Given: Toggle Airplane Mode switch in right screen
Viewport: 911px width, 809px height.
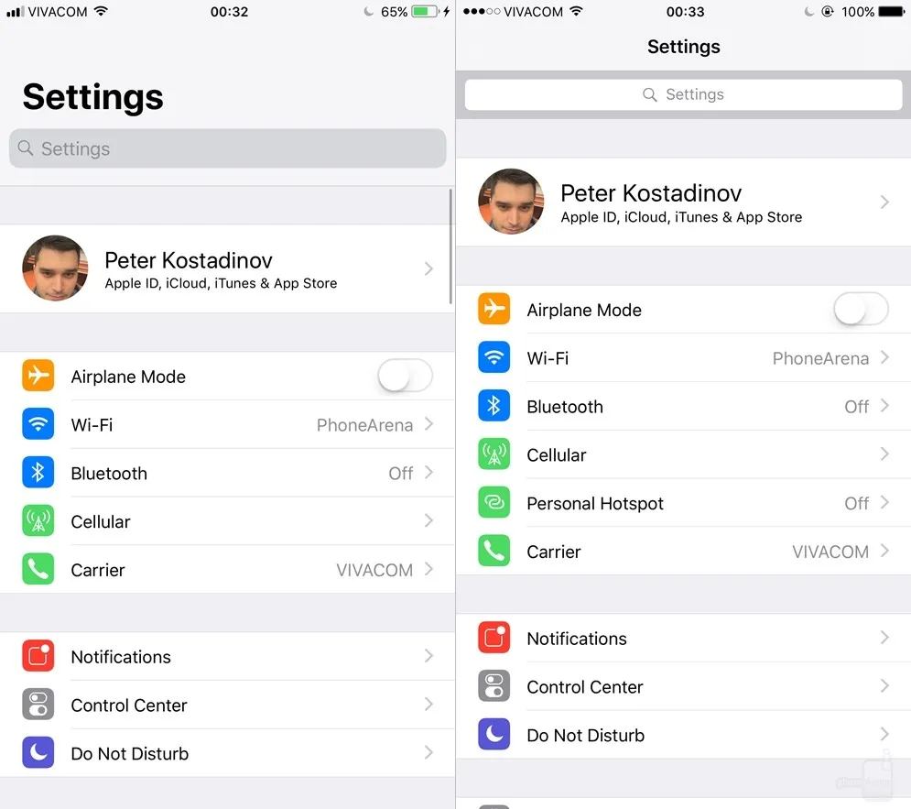Looking at the screenshot, I should tap(861, 309).
